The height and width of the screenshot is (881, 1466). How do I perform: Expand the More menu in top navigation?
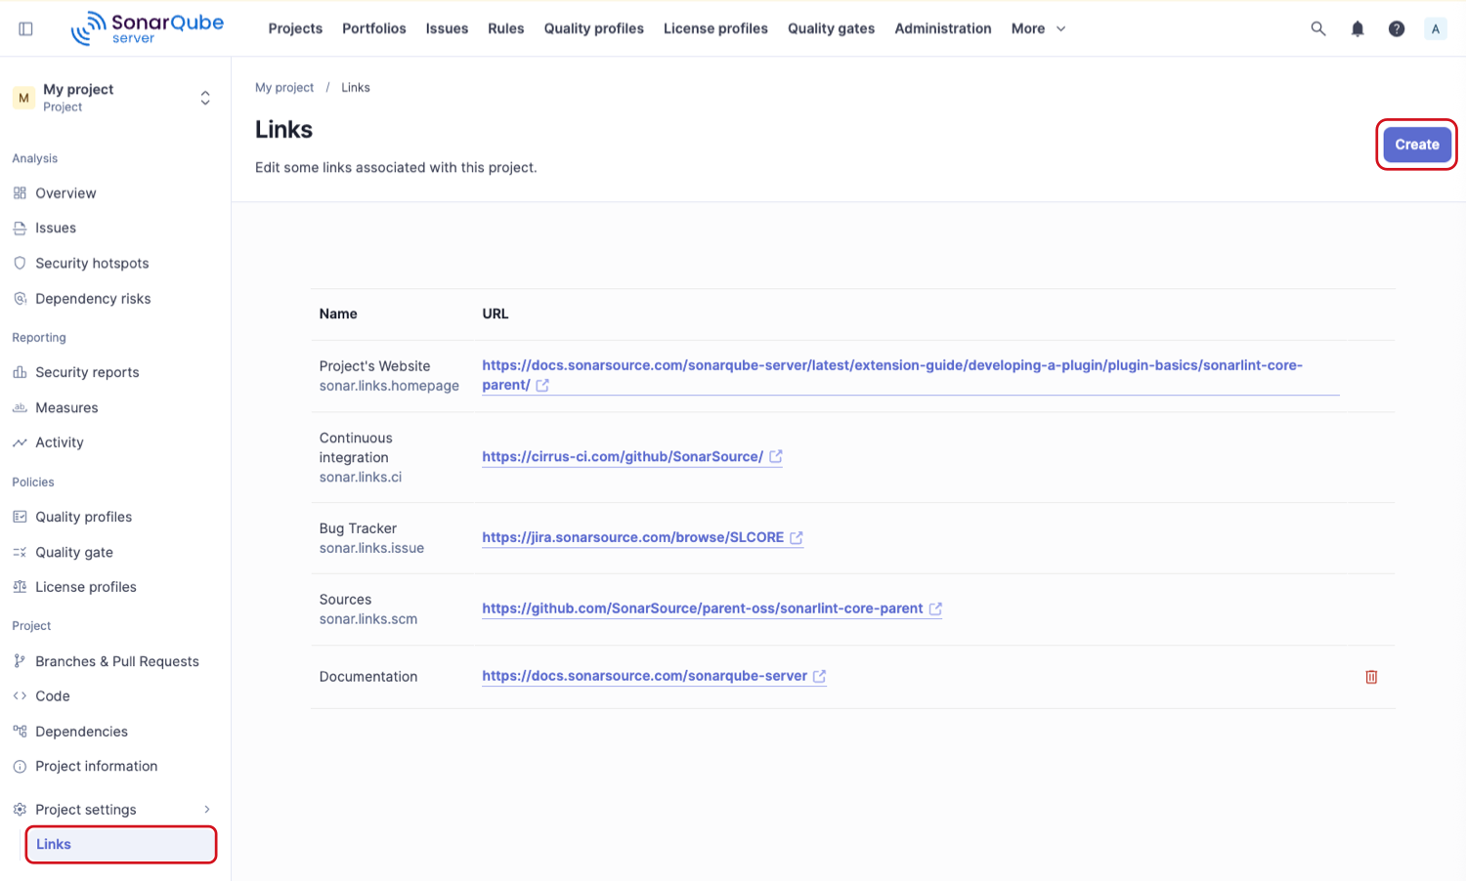pyautogui.click(x=1039, y=28)
